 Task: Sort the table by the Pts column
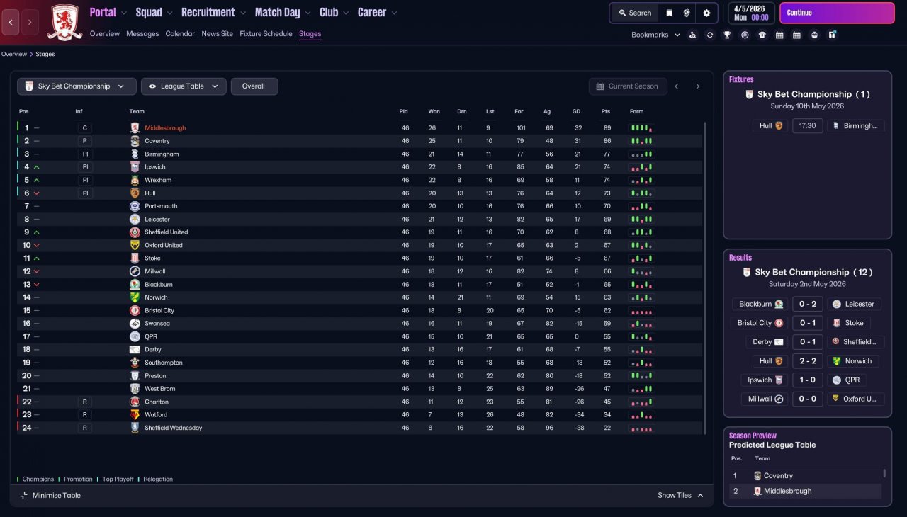[x=606, y=111]
